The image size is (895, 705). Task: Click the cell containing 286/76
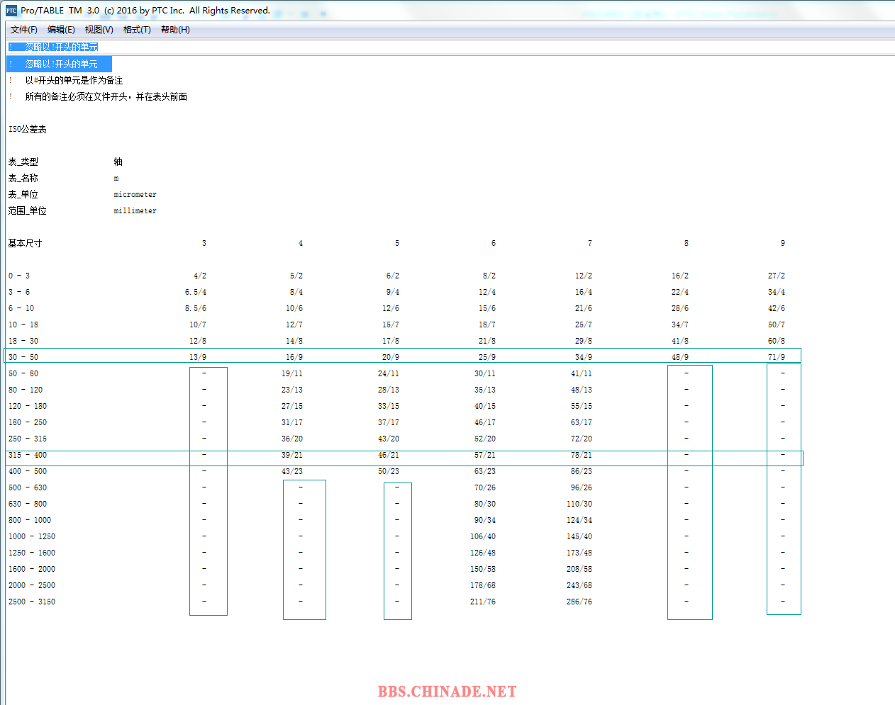click(579, 602)
